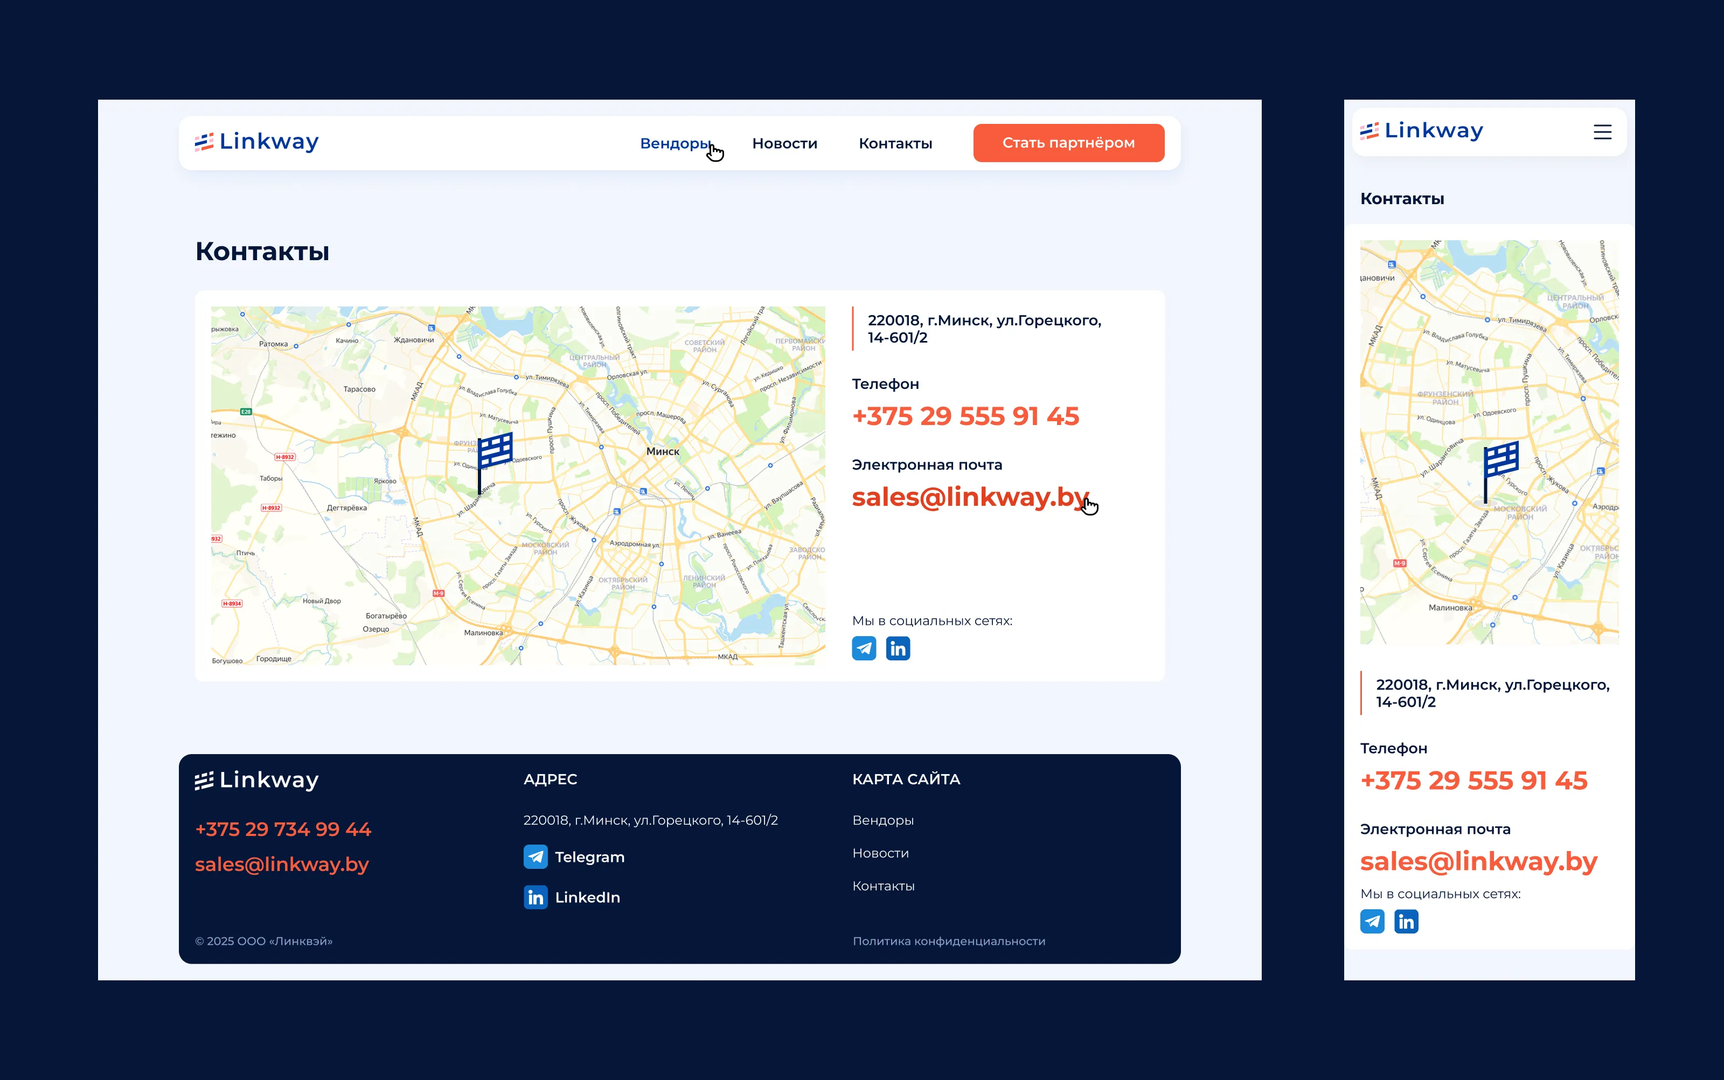Screen dimensions: 1724x1080
Task: Click Мы в социальных сетях label in mobile view
Action: coord(1440,894)
